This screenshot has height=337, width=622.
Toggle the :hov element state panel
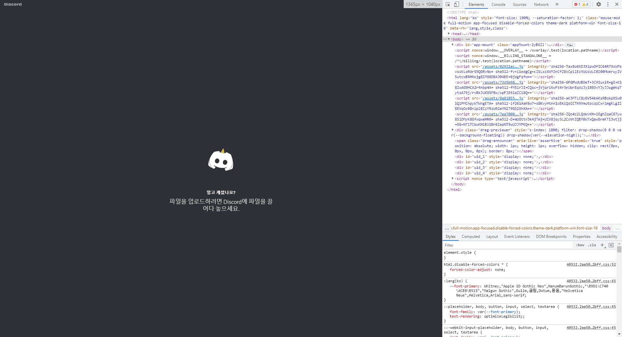[x=580, y=245]
